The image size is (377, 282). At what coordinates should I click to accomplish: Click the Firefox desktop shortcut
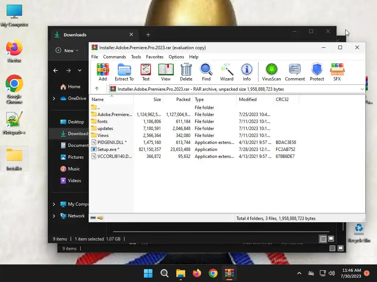(x=14, y=51)
